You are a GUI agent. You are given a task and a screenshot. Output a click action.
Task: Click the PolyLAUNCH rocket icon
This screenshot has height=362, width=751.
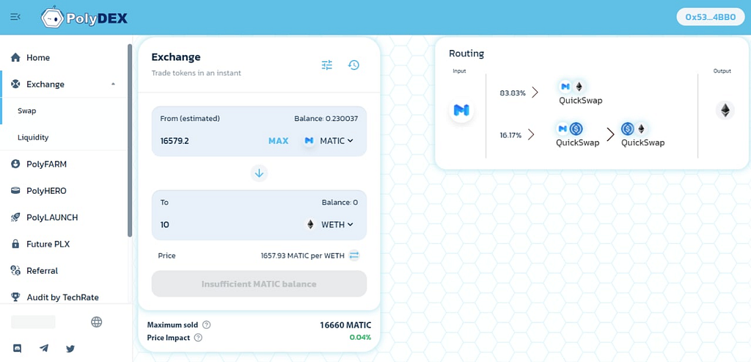coord(15,217)
